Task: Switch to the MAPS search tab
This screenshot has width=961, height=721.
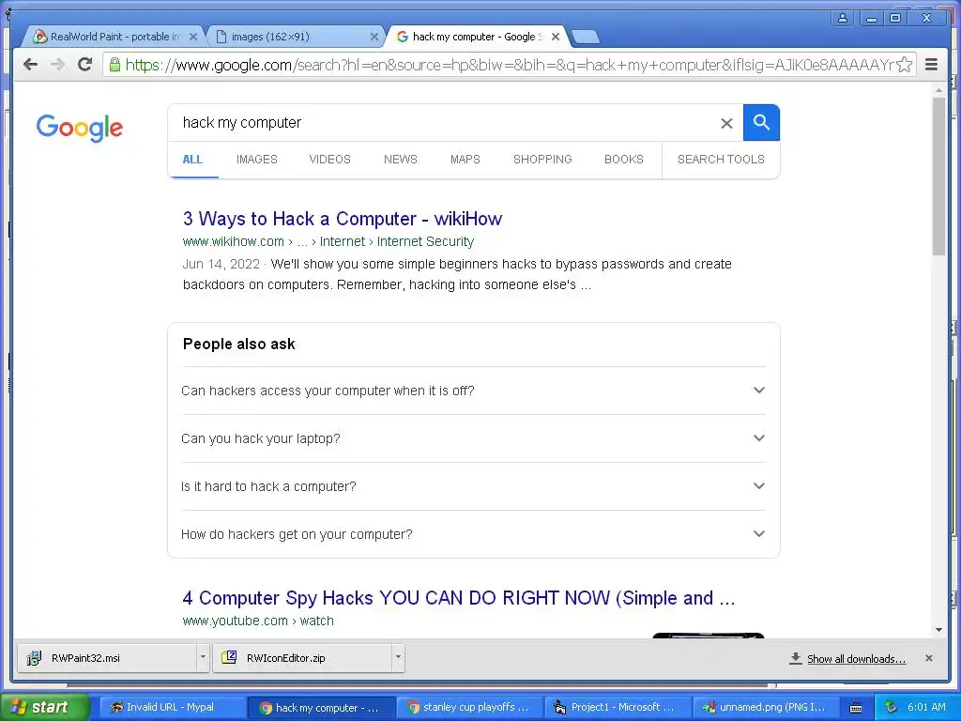Action: (x=465, y=160)
